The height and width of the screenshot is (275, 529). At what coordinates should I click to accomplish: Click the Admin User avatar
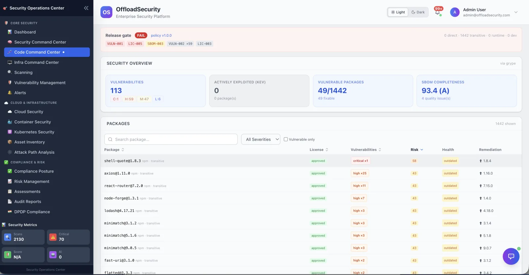pos(455,12)
